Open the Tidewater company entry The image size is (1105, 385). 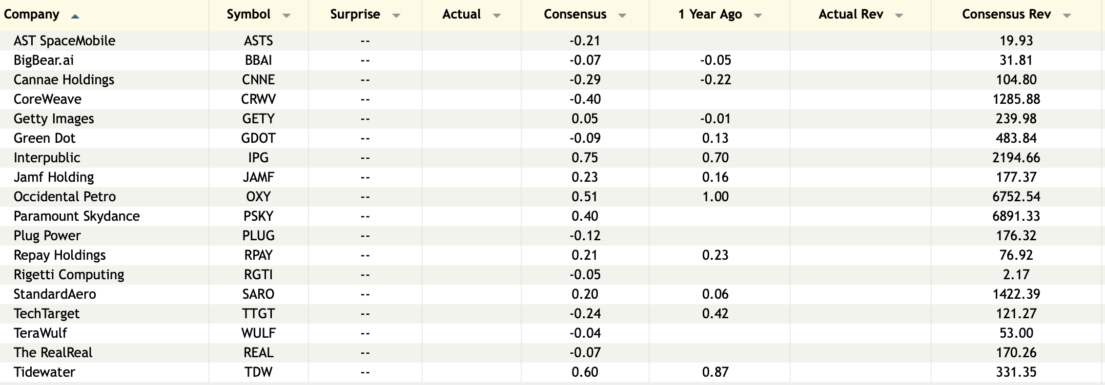pyautogui.click(x=44, y=372)
